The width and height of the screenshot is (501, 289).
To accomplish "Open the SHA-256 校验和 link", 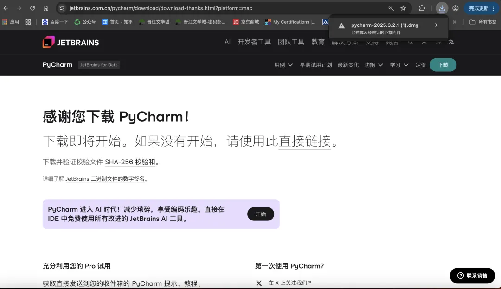I will click(x=130, y=162).
